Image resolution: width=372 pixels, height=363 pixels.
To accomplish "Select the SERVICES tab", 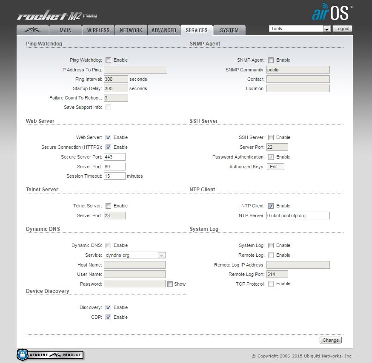I will [x=197, y=30].
